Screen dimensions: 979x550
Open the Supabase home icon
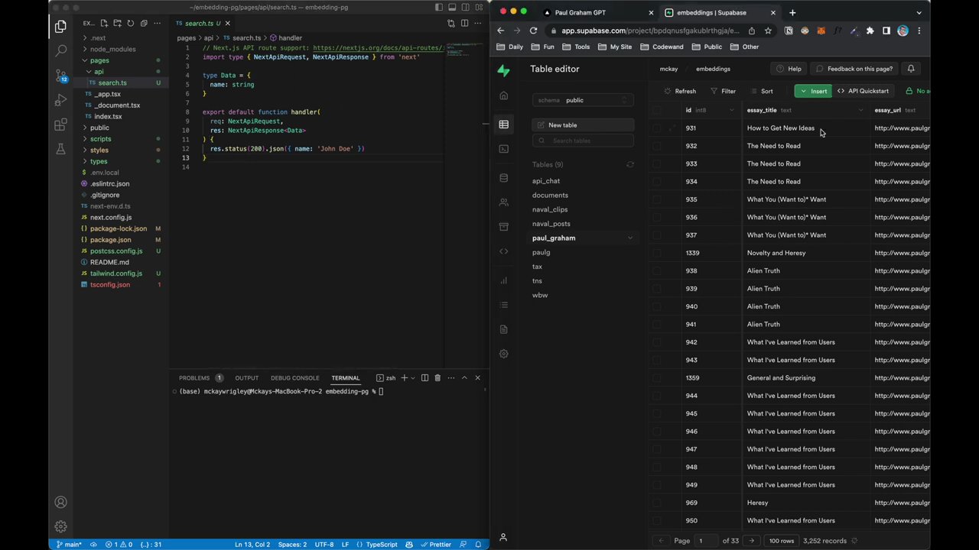(503, 95)
